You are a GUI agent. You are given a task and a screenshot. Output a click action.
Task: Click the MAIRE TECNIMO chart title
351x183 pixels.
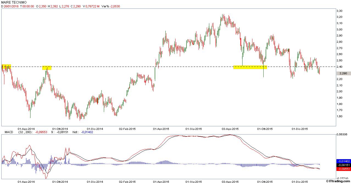point(14,2)
